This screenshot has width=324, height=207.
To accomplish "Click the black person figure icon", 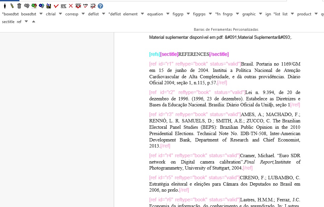I will (x=5, y=6).
